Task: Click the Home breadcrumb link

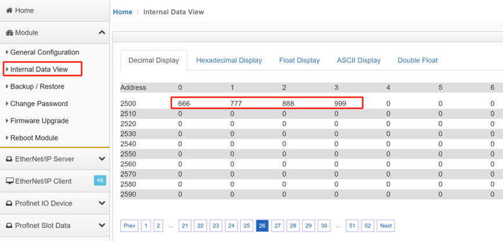Action: click(x=123, y=12)
